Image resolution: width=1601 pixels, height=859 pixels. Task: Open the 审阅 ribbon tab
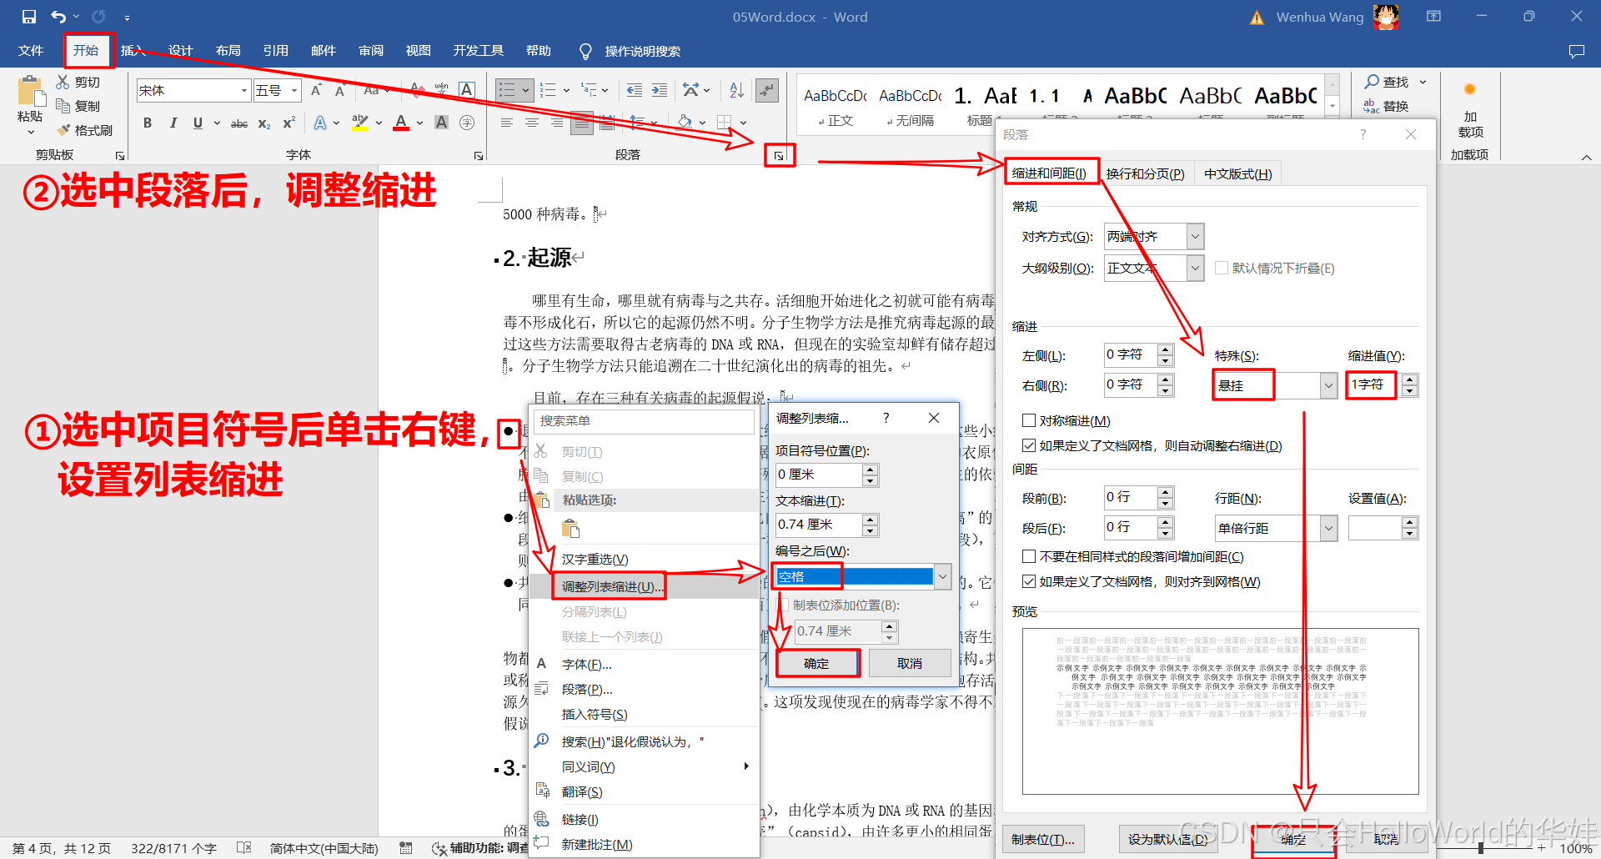click(x=371, y=50)
